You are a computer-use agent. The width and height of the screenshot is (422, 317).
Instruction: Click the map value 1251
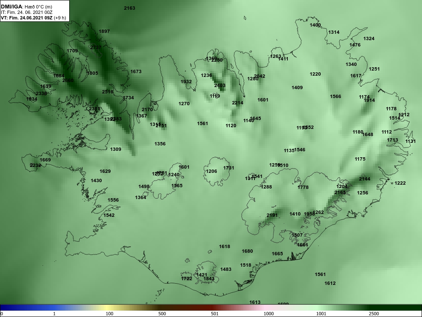pos(374,69)
